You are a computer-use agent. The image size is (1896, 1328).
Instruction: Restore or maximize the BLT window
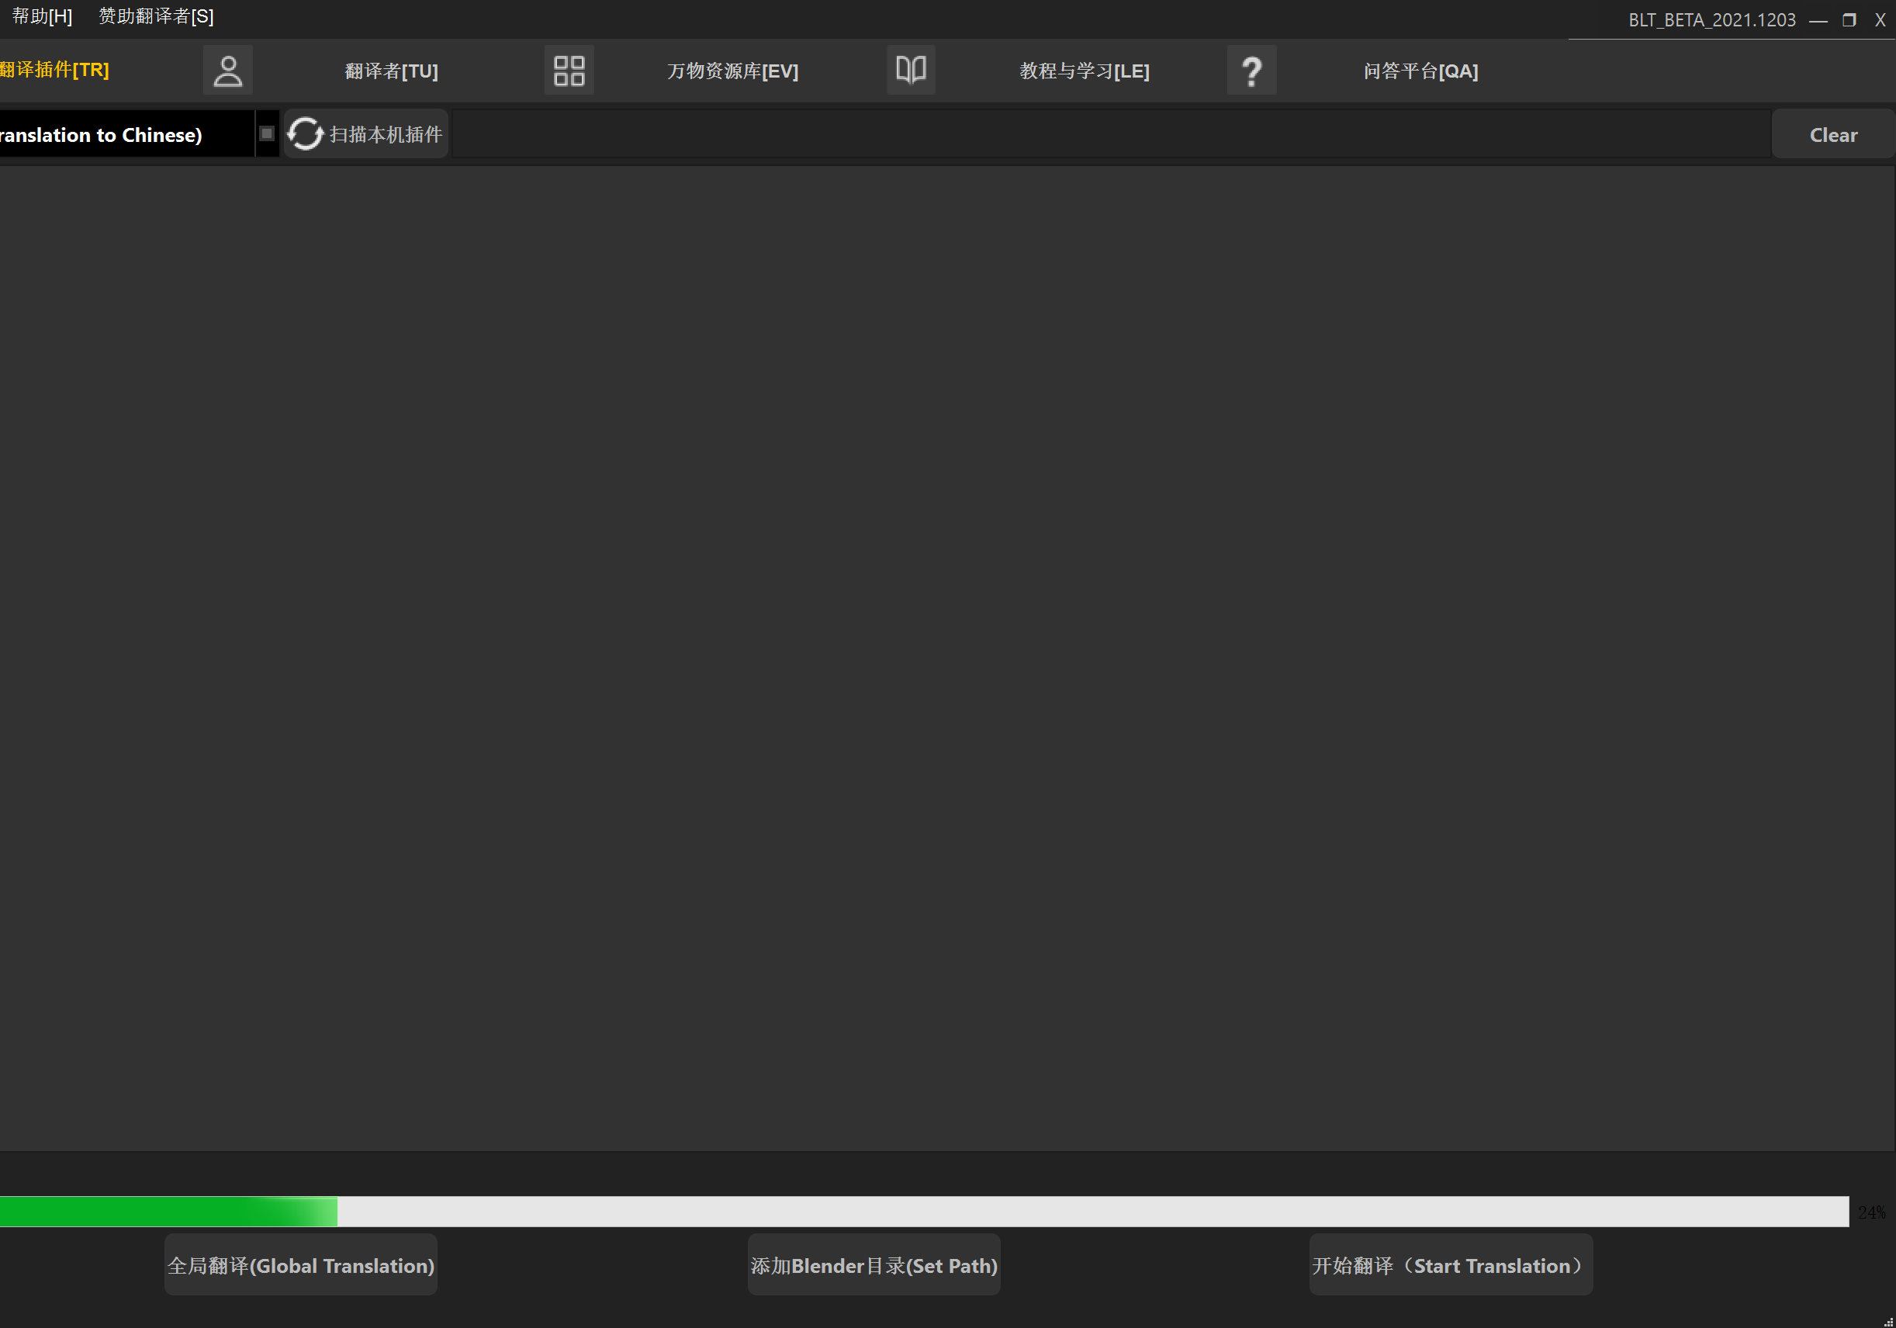point(1849,20)
